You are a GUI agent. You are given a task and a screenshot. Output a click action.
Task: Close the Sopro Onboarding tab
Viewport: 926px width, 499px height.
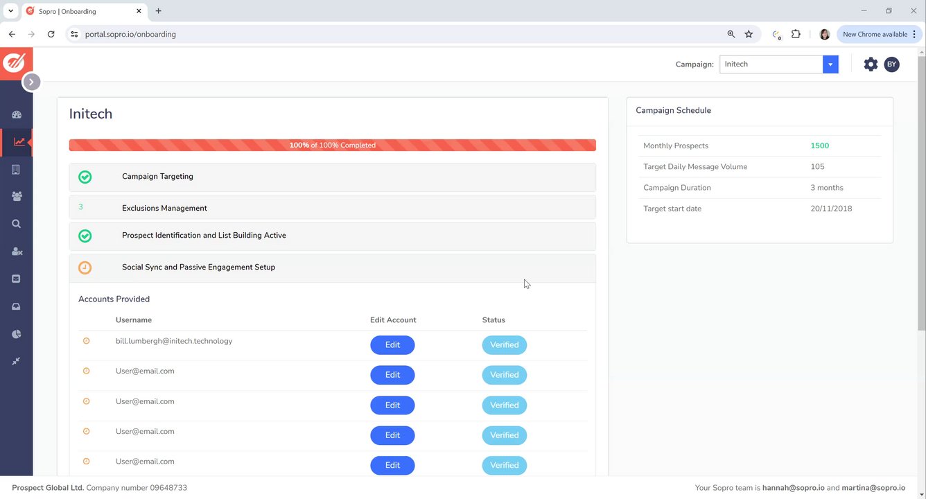(139, 11)
